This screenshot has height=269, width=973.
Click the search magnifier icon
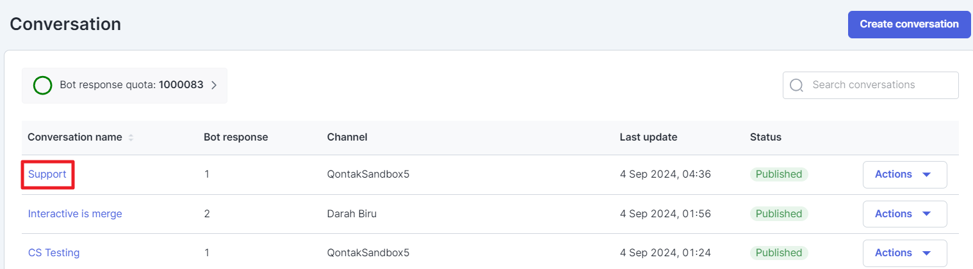pyautogui.click(x=796, y=85)
